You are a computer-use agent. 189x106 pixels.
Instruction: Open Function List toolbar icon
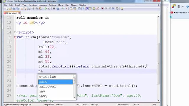pos(98,9)
